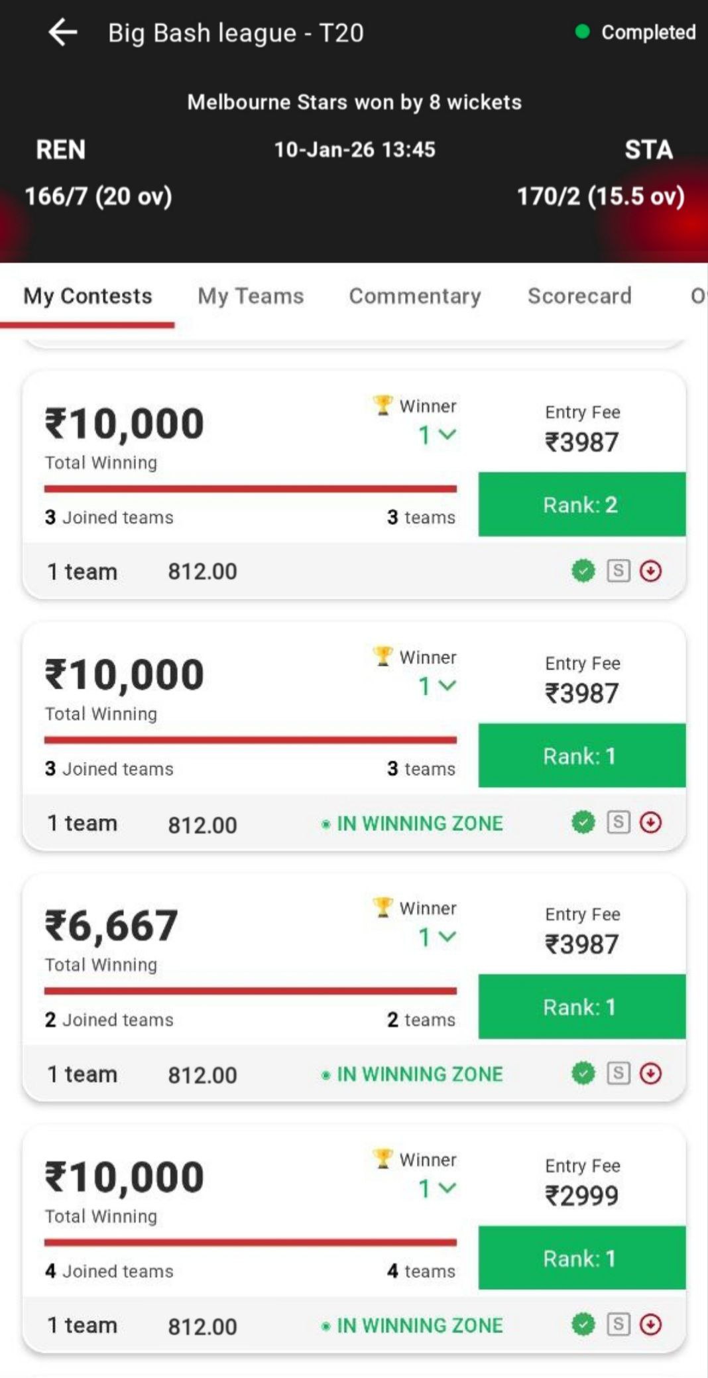708x1378 pixels.
Task: Tap the red download icon in ₹6,667 contest
Action: click(x=650, y=1073)
